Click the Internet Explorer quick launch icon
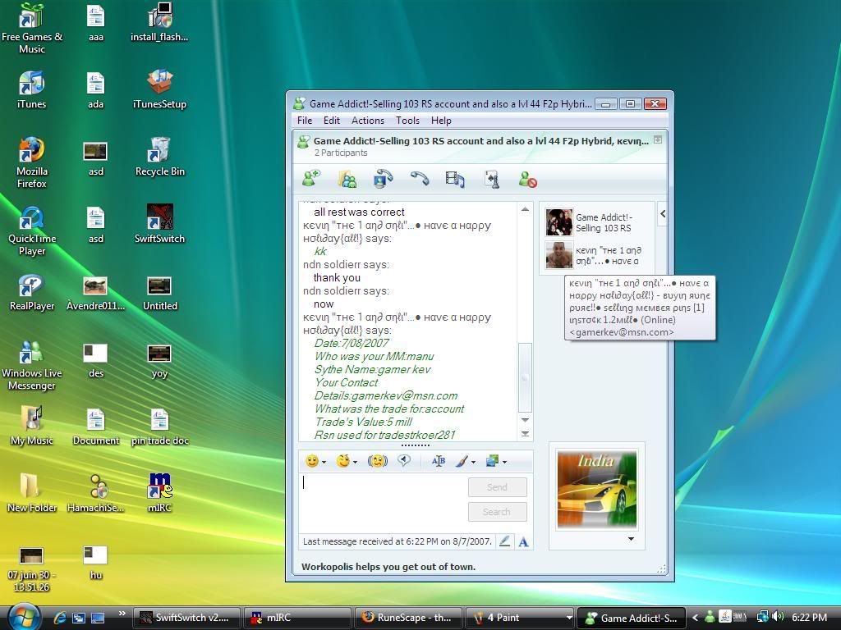This screenshot has width=841, height=630. [x=59, y=618]
